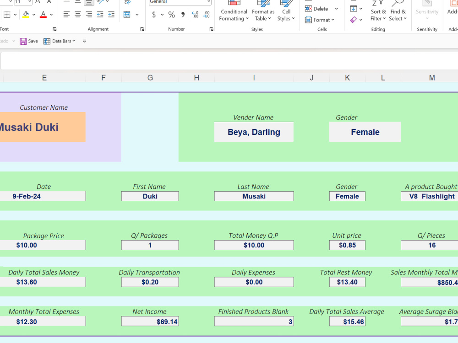This screenshot has width=458, height=343.
Task: Click the formula bar input
Action: (229, 61)
